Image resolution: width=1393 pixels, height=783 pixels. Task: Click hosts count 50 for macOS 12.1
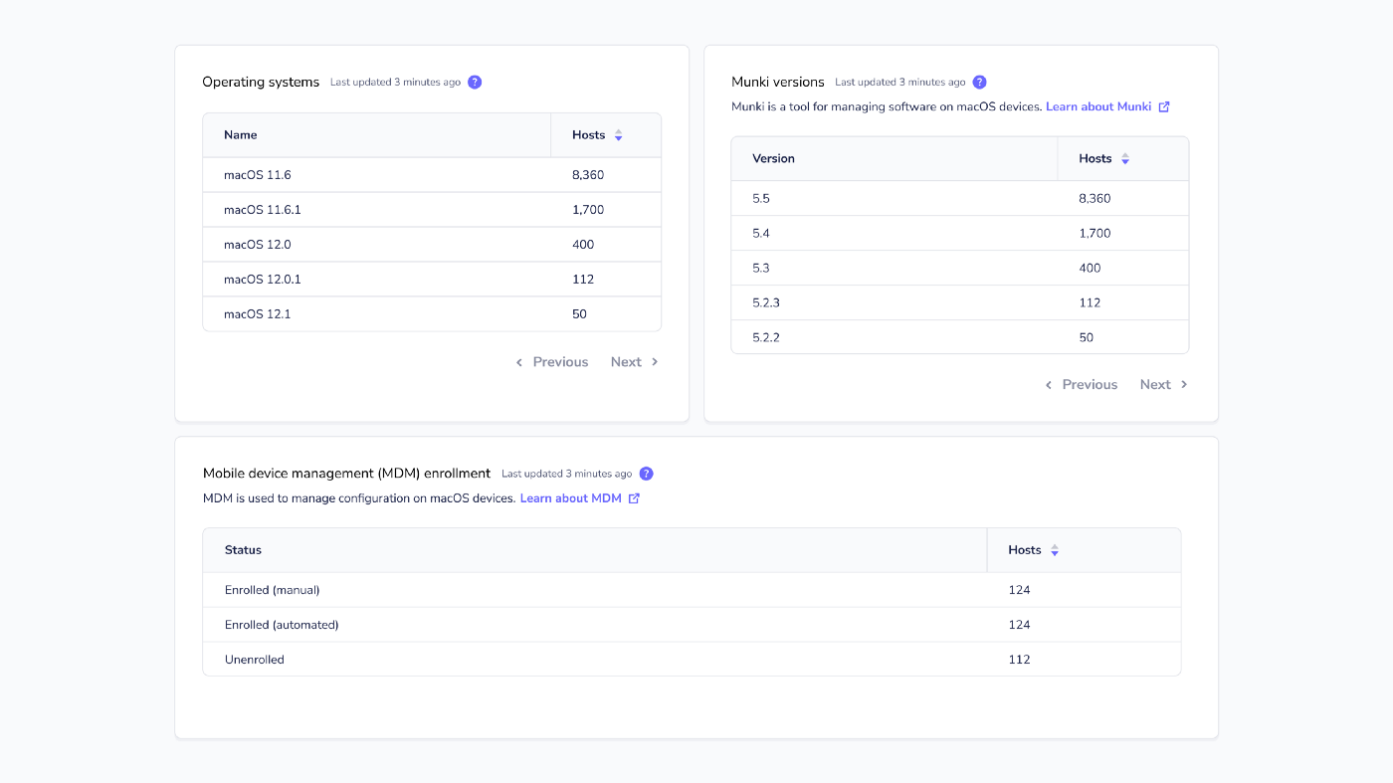[579, 314]
